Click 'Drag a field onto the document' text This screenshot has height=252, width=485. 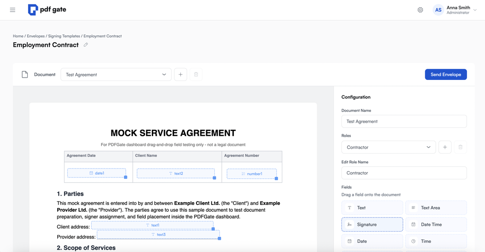click(371, 195)
